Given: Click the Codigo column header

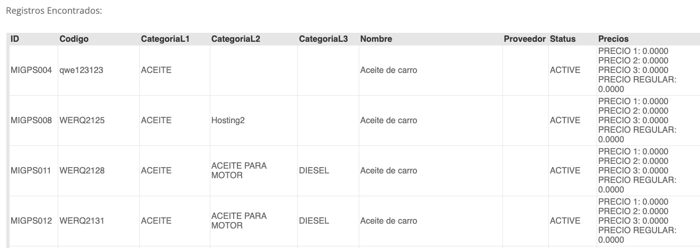Looking at the screenshot, I should (x=74, y=39).
